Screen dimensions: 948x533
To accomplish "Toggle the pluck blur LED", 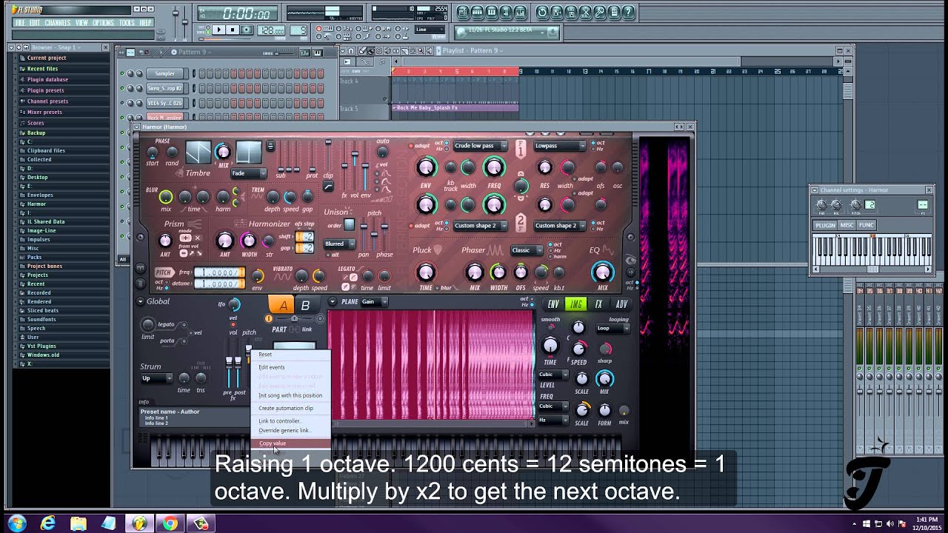I will tap(438, 288).
